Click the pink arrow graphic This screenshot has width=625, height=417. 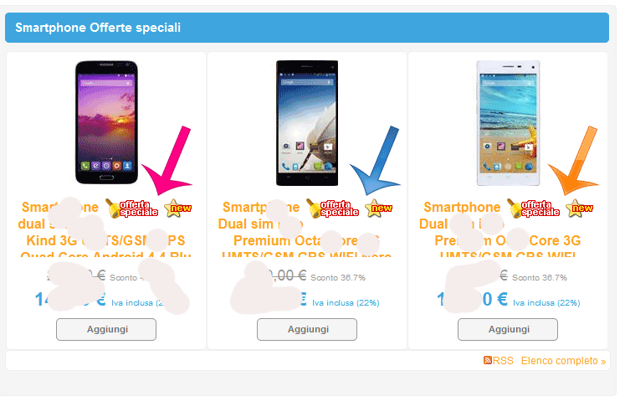pyautogui.click(x=167, y=161)
